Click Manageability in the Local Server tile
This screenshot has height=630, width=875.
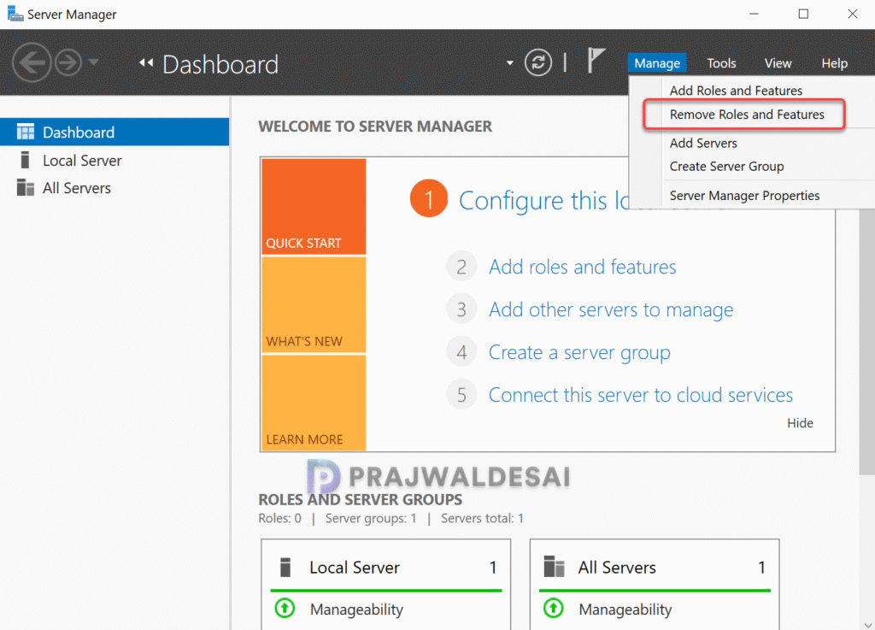pos(356,609)
